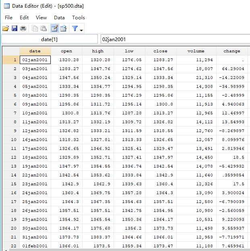Viewport: 250px width, 251px height.
Task: Switch to Data Editor Browse mode icon
Action: tap(64, 28)
